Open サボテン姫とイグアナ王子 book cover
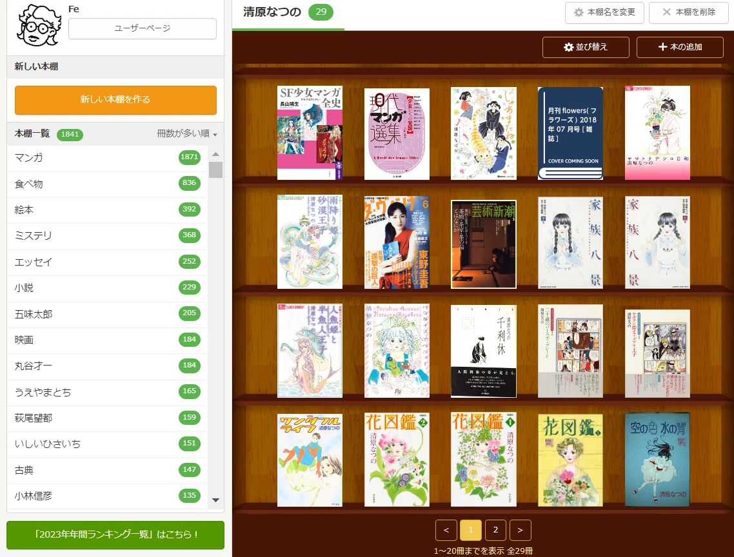The width and height of the screenshot is (734, 557). tap(657, 354)
